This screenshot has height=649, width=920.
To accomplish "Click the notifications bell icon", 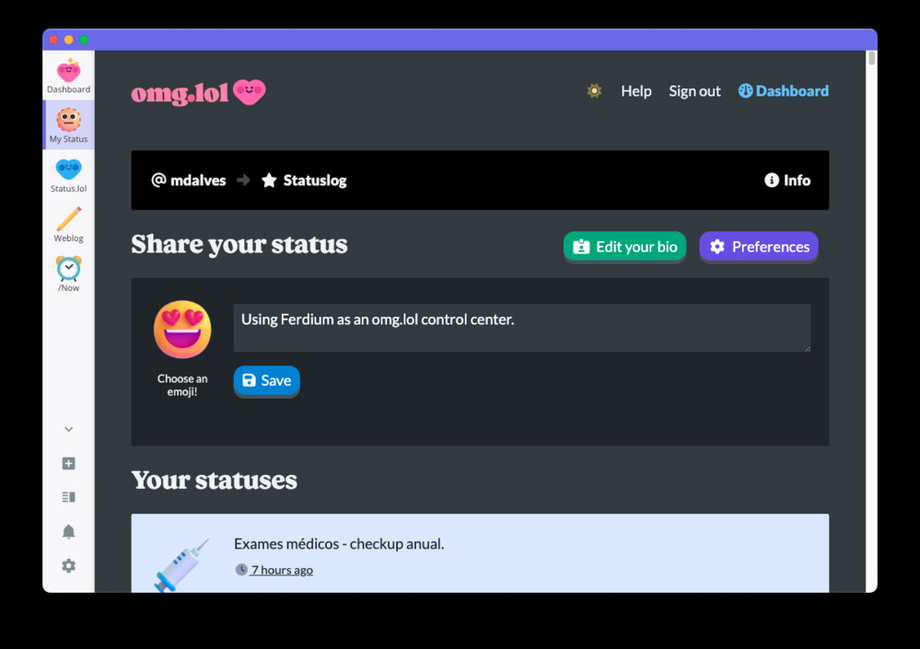I will 68,532.
